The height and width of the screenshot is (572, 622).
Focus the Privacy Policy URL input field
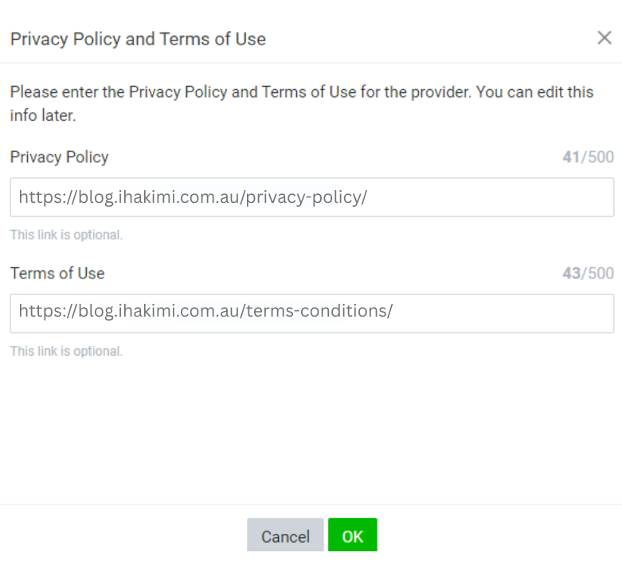point(311,197)
